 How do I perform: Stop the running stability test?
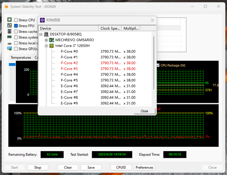click(38, 167)
